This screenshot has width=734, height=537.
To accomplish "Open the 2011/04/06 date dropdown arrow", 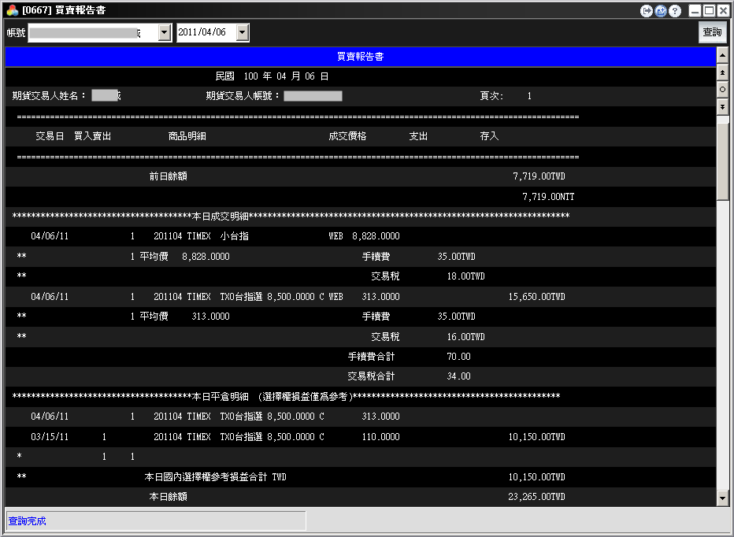I will pos(243,32).
